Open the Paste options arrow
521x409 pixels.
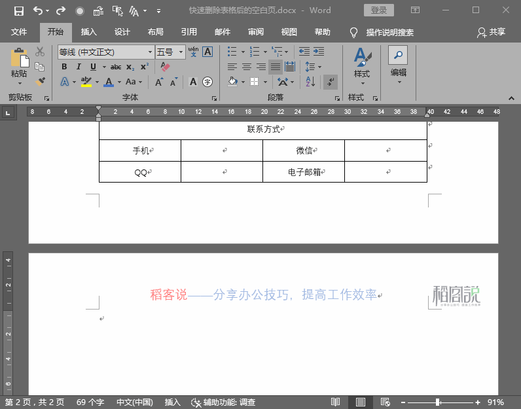[19, 83]
